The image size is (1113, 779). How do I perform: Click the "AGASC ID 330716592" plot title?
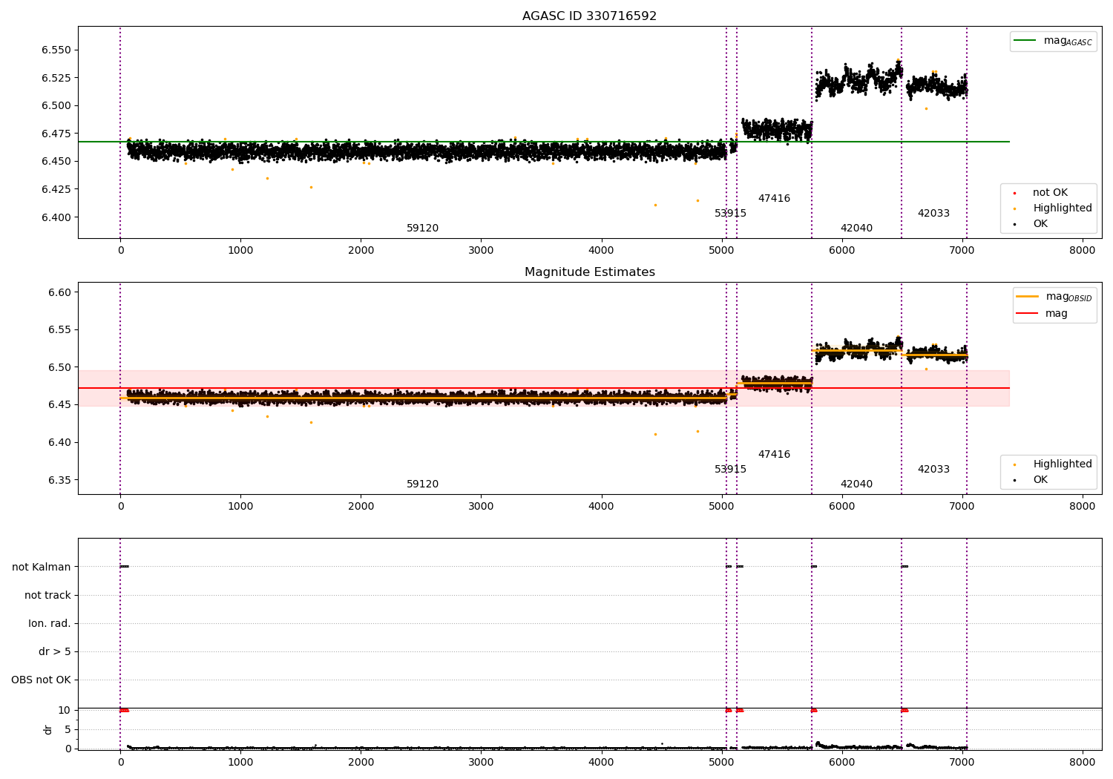point(589,16)
